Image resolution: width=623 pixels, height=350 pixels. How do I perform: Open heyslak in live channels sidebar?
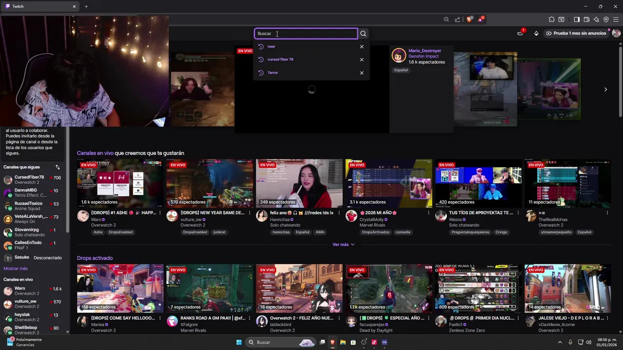click(x=32, y=317)
